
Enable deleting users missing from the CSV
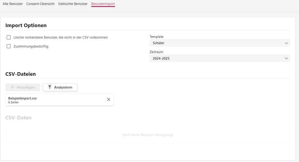click(x=9, y=37)
